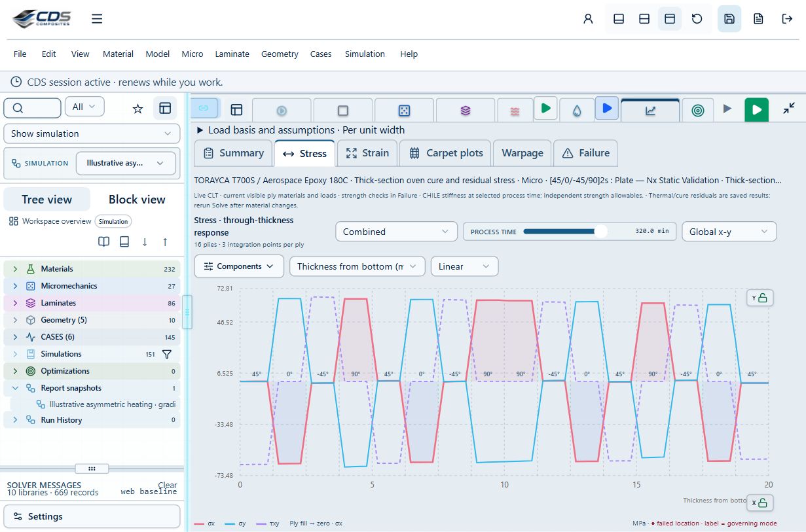The height and width of the screenshot is (532, 806).
Task: Open the red waves workflow tab
Action: click(x=515, y=111)
